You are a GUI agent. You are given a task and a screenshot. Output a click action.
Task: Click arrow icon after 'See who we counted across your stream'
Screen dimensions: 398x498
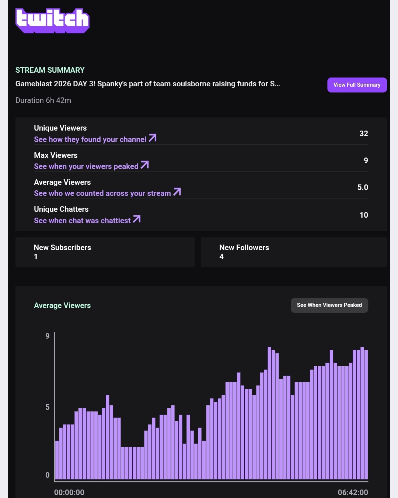tap(177, 192)
